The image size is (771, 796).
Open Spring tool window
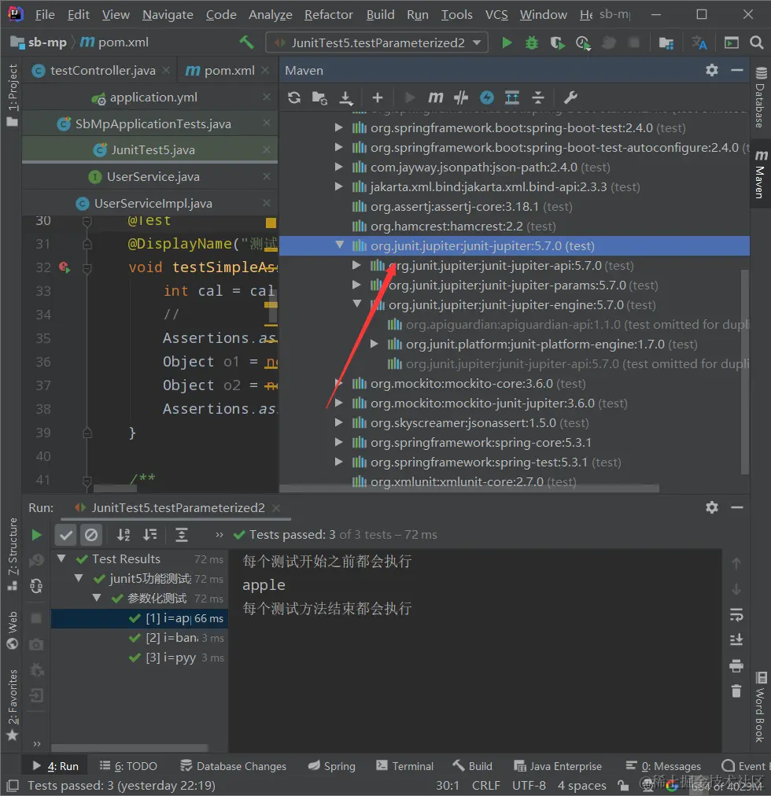coord(332,766)
